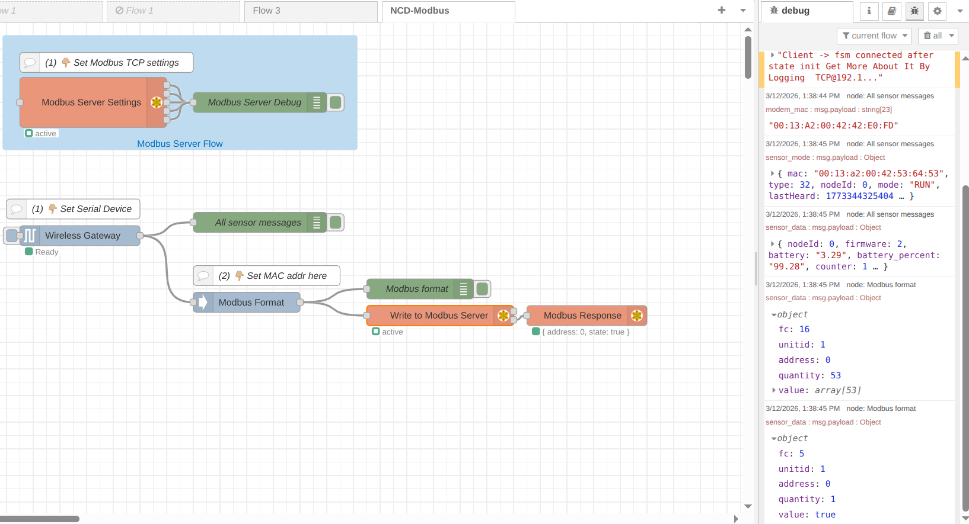Toggle the Modbus Server Debug node button
This screenshot has width=969, height=524.
tap(336, 102)
